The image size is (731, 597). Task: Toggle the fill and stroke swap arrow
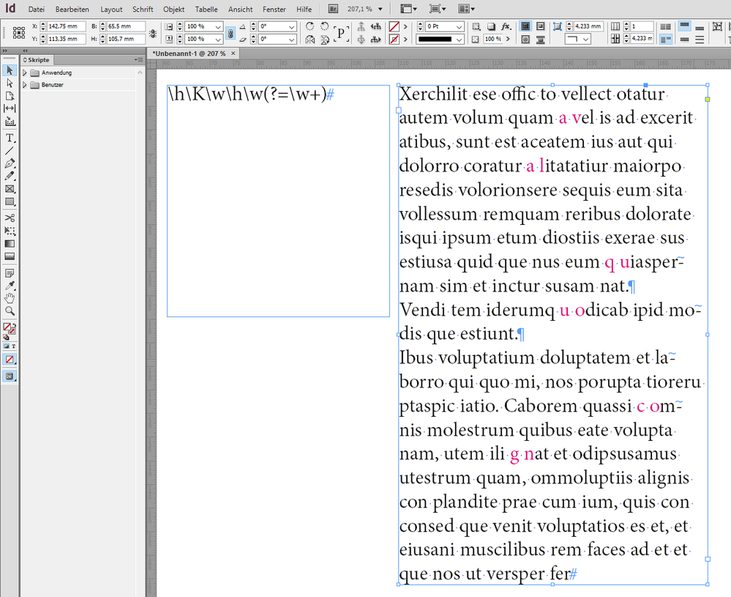pos(14,325)
